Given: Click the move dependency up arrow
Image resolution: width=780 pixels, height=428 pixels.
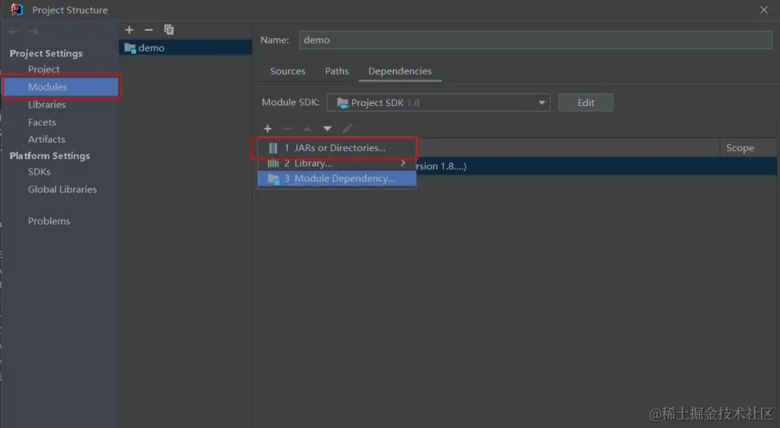Looking at the screenshot, I should tap(307, 129).
